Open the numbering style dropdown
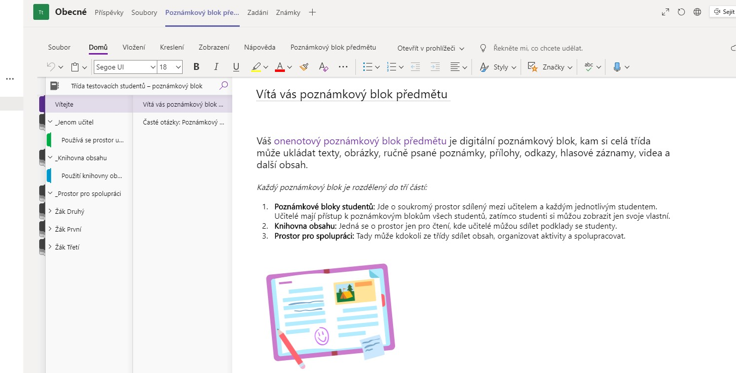Viewport: 736px width, 373px height. [401, 67]
